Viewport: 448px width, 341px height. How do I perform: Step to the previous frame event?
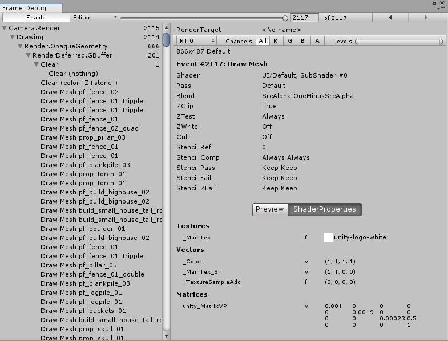click(390, 18)
